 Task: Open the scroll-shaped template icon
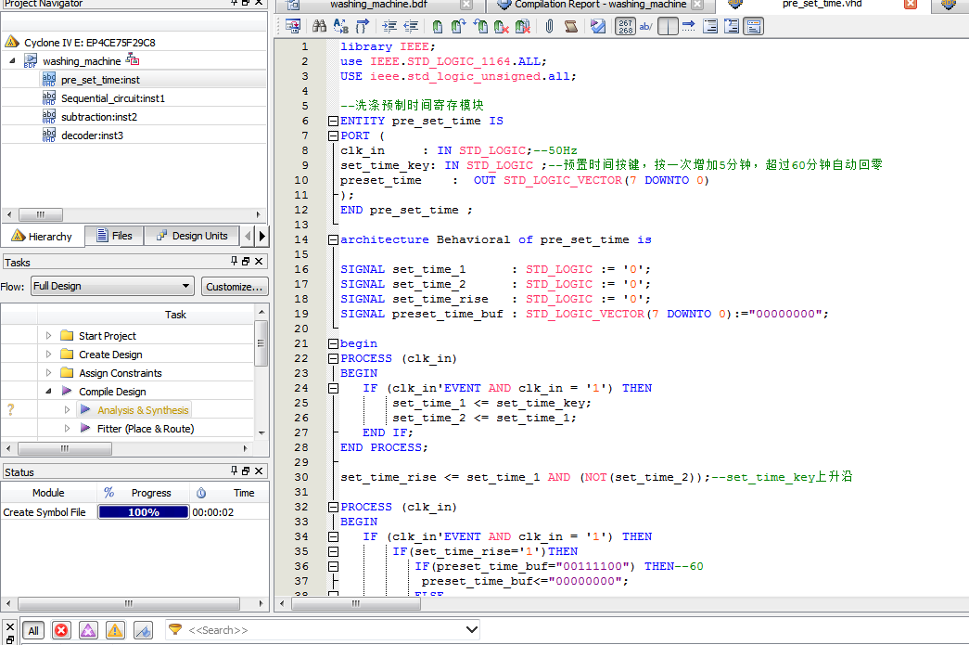tap(570, 26)
